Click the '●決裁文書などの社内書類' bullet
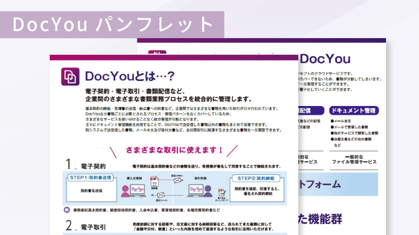The image size is (419, 235). click(x=351, y=139)
